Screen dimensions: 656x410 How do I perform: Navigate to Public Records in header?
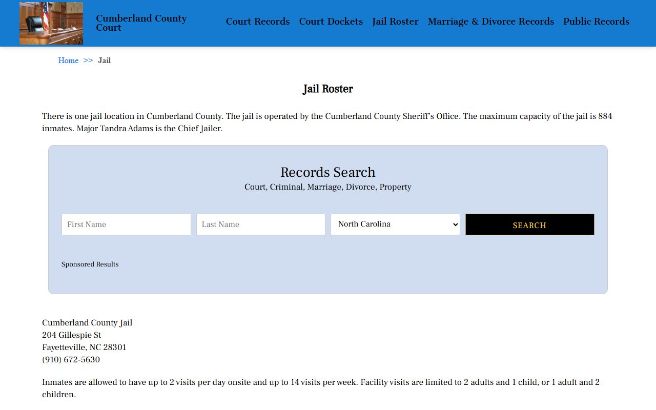click(596, 22)
